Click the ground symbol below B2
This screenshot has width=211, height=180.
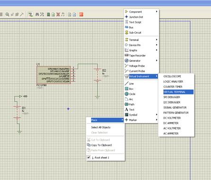[97, 97]
